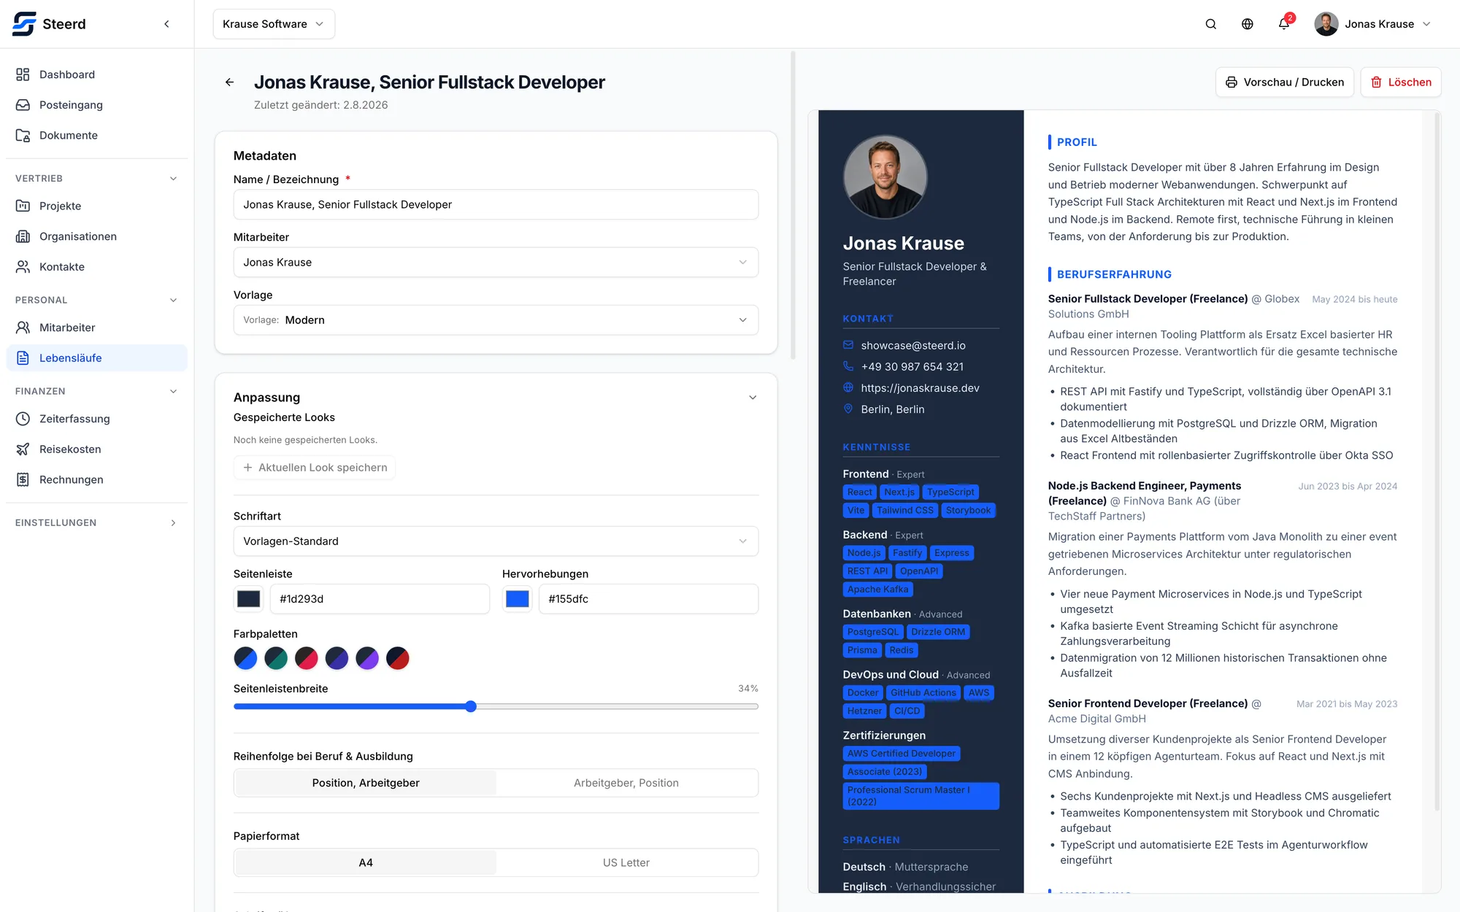This screenshot has height=912, width=1460.
Task: Open Rechnungen page
Action: click(96, 479)
